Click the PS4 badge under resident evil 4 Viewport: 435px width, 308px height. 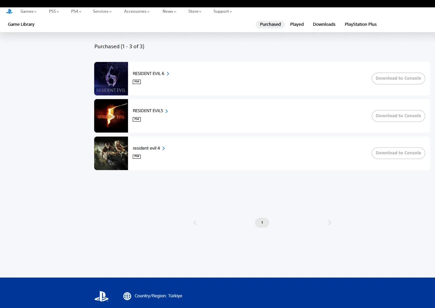click(137, 156)
